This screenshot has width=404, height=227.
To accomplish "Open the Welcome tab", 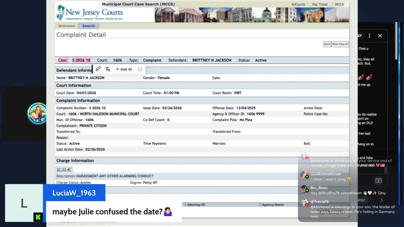I will click(67, 26).
